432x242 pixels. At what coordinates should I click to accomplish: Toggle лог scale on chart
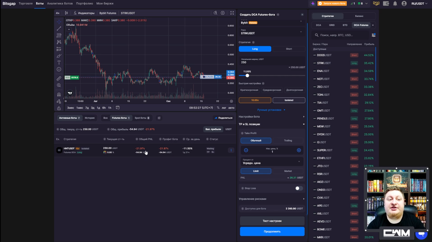[224, 108]
